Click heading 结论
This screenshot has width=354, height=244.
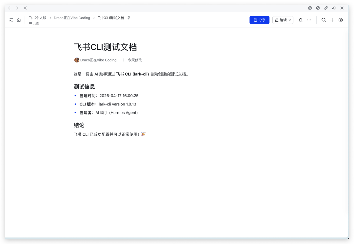[x=79, y=125]
